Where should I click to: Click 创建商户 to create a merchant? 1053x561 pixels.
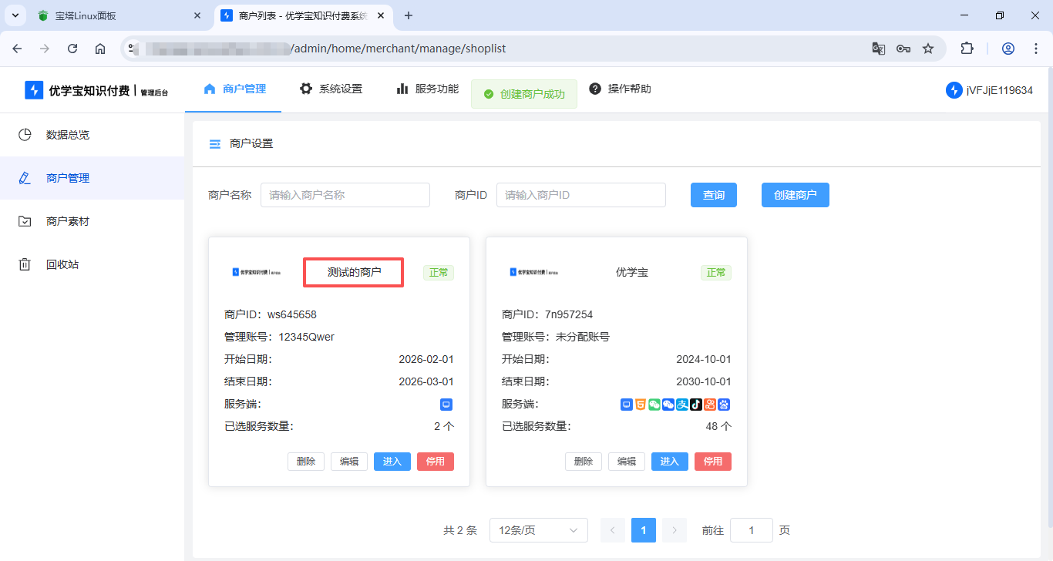(795, 194)
